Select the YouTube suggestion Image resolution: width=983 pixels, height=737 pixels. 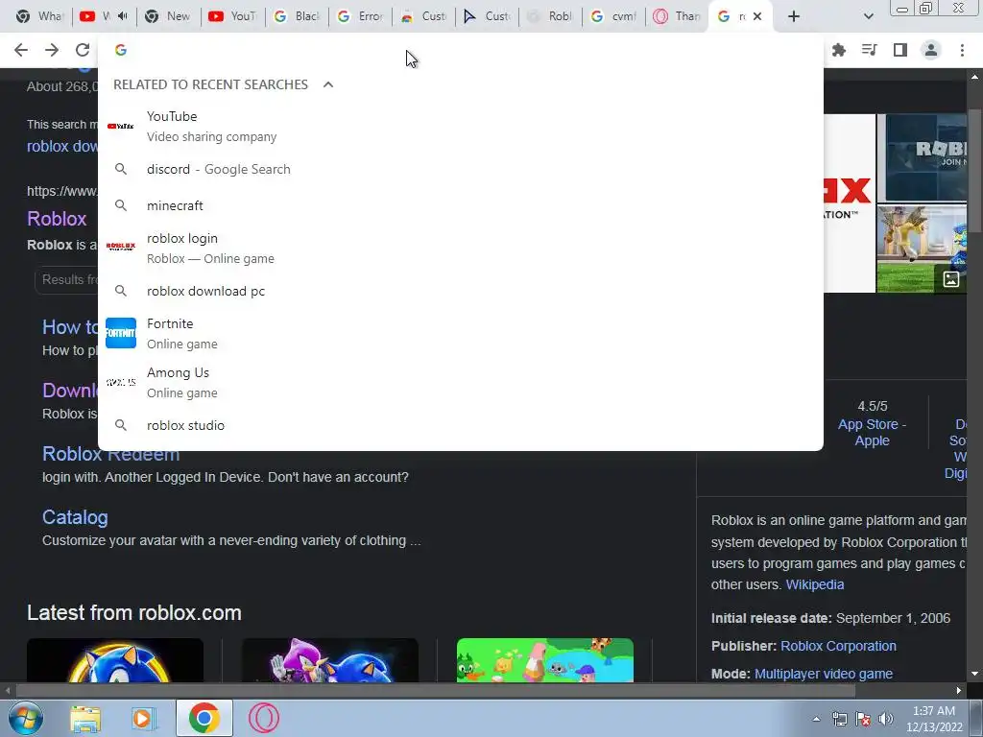(461, 126)
